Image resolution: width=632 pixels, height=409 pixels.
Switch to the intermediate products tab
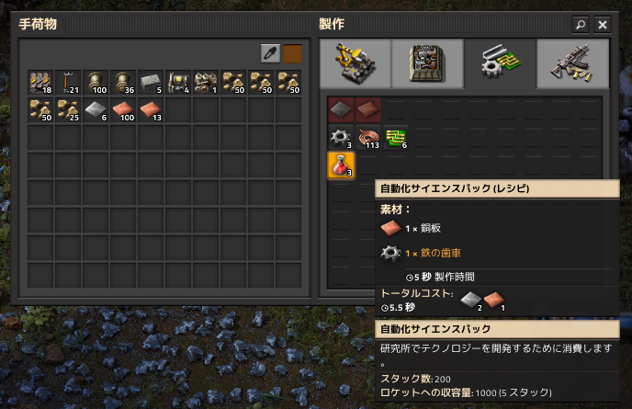click(501, 63)
